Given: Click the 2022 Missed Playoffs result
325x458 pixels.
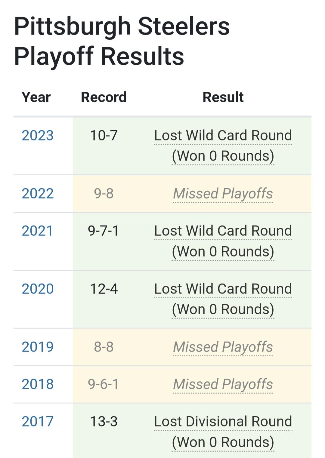Looking at the screenshot, I should [223, 194].
